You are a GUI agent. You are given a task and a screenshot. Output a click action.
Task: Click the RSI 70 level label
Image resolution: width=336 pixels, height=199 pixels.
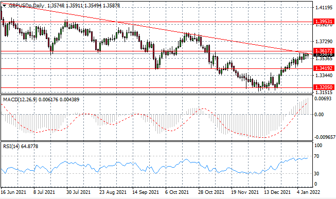pos(317,156)
